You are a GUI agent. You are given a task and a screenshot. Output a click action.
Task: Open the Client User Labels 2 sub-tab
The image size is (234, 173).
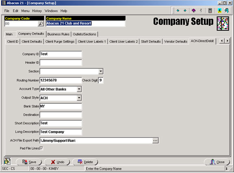[123, 42]
